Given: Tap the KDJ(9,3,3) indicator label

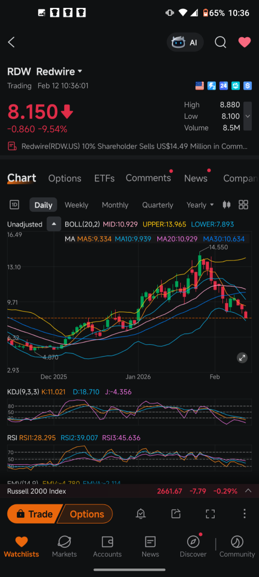Looking at the screenshot, I should [23, 392].
